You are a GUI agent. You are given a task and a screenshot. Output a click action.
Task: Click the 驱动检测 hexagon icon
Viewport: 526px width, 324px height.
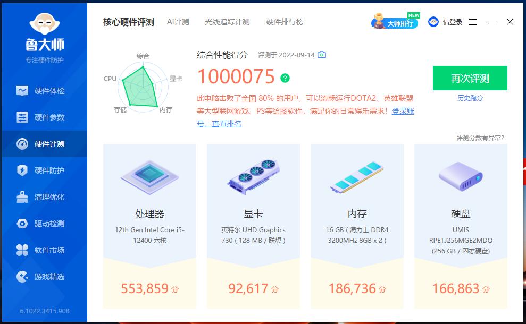coord(22,224)
